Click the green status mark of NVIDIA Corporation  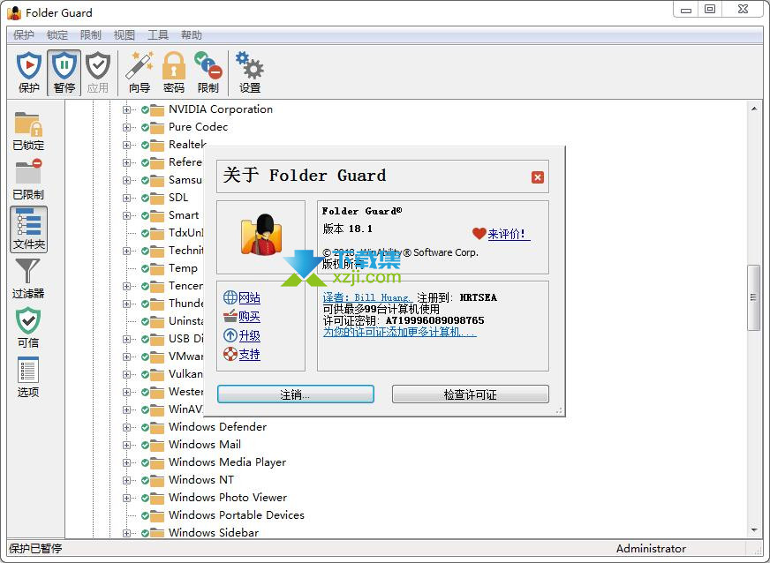point(145,110)
